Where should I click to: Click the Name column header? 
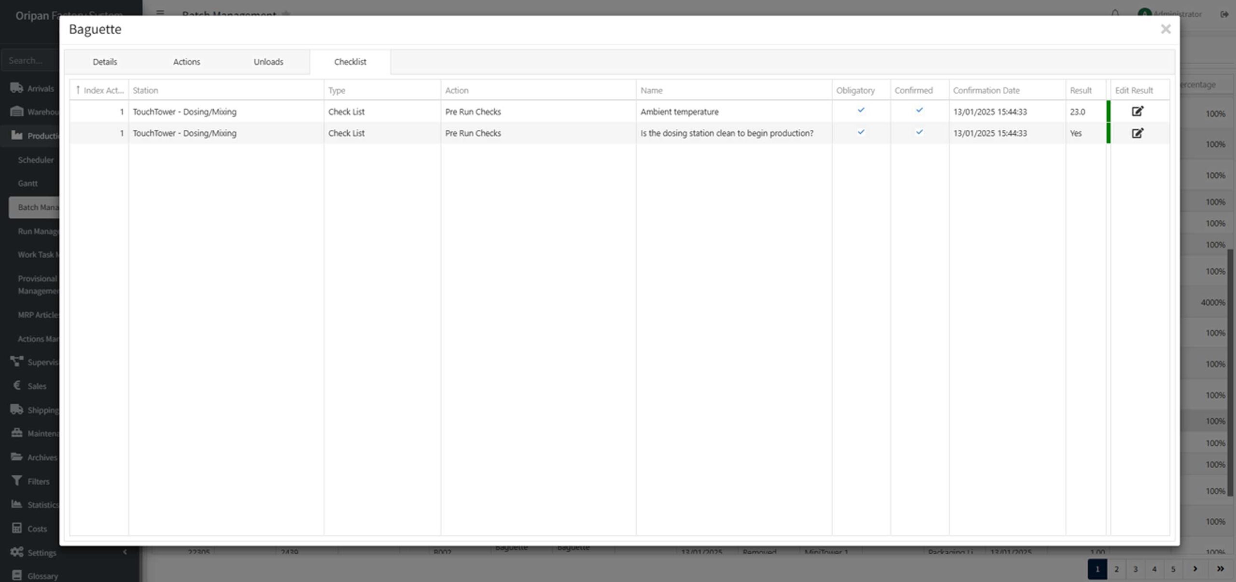click(734, 90)
